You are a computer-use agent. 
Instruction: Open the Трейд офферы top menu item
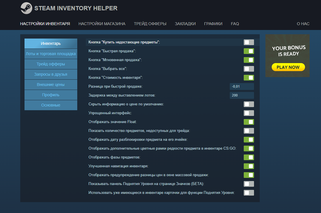pos(150,24)
